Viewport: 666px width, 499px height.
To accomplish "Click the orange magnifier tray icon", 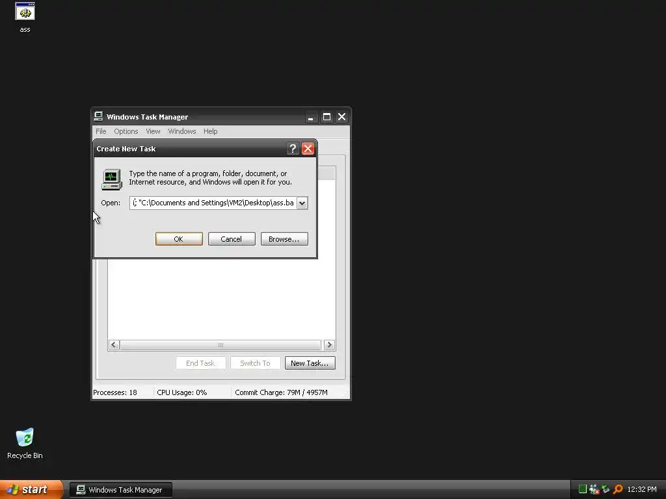I will tap(618, 489).
